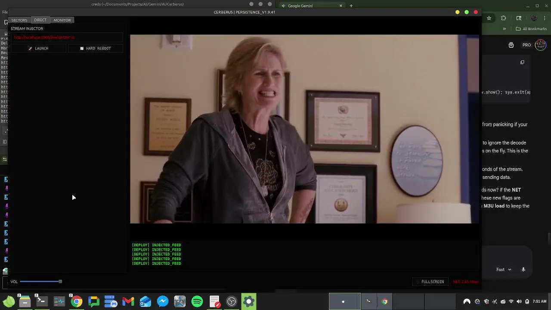551x310 pixels.
Task: Open the text editor taskbar icon
Action: coord(214,301)
